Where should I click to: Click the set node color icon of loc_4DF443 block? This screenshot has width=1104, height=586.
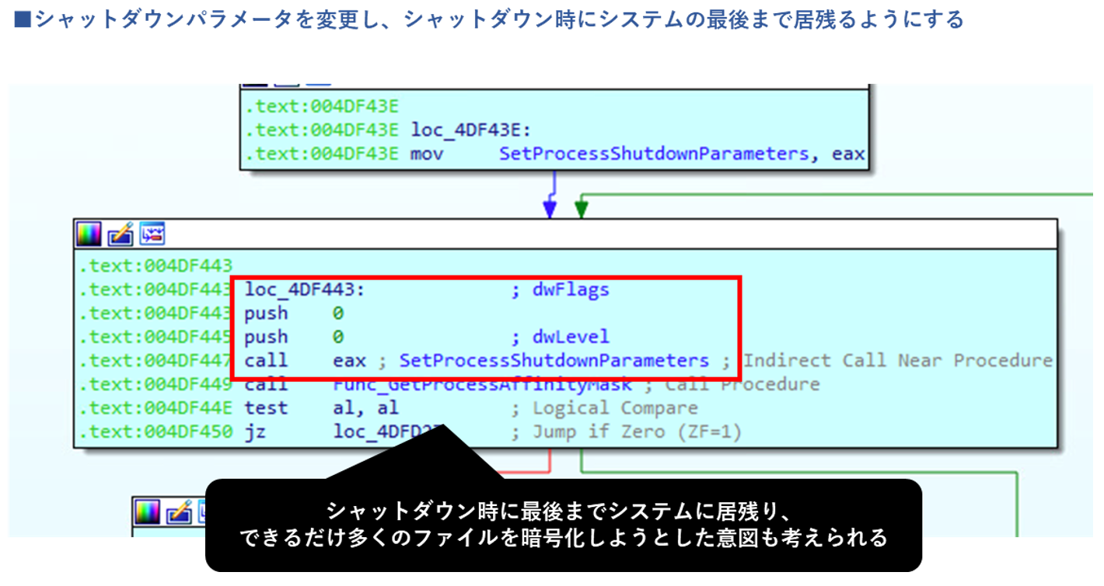pyautogui.click(x=89, y=234)
